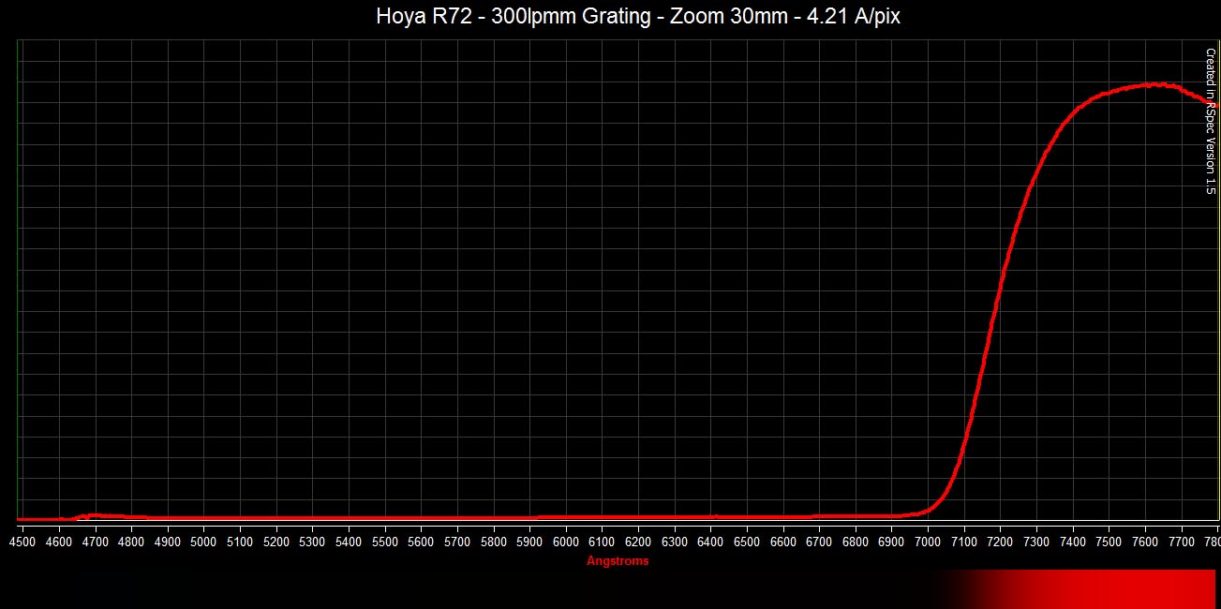Click the peak of the red transmission curve
Image resolution: width=1221 pixels, height=609 pixels.
click(1154, 84)
